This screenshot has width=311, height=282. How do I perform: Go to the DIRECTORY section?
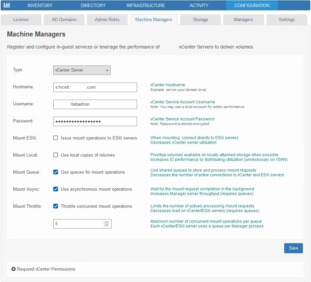click(x=93, y=5)
